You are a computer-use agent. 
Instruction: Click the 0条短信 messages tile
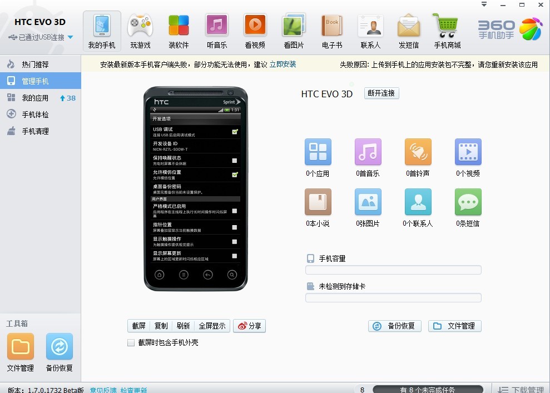click(x=468, y=208)
